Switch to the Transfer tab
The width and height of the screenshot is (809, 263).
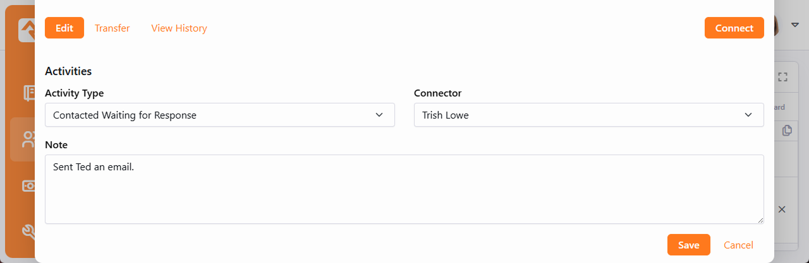(x=113, y=28)
